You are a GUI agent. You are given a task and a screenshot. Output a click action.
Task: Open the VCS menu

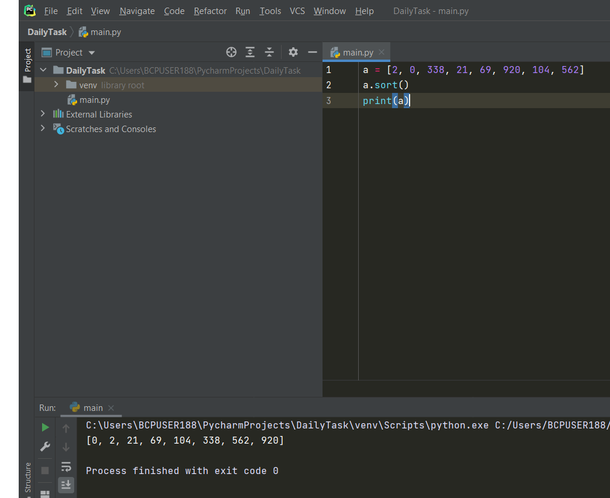(x=297, y=11)
